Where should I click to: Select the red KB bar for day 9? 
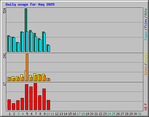click(44, 99)
